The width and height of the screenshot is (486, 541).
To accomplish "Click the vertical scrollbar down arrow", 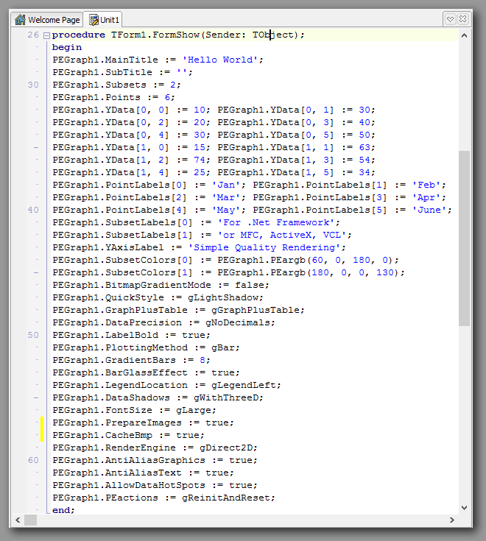I will pos(464,508).
